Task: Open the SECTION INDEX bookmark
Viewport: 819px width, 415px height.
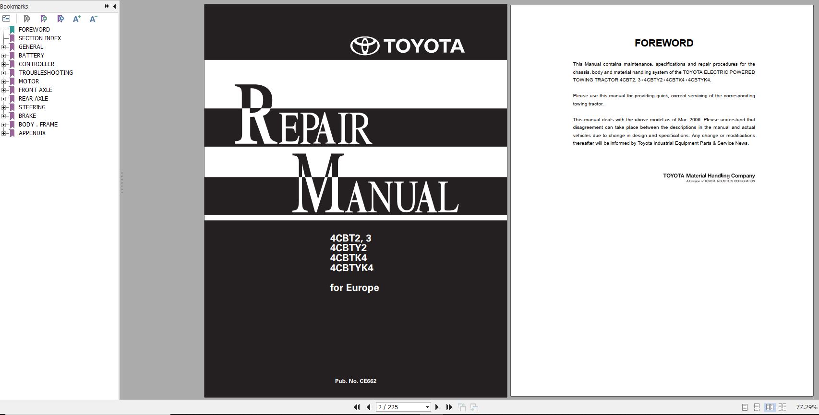Action: point(40,38)
